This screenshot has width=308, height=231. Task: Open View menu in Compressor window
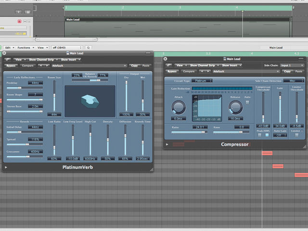(x=181, y=65)
